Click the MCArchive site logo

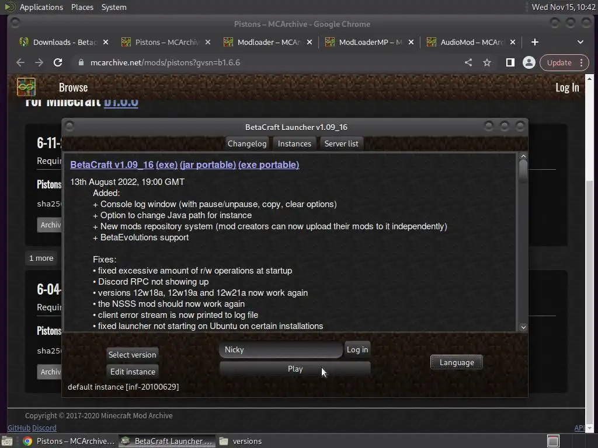(x=26, y=87)
